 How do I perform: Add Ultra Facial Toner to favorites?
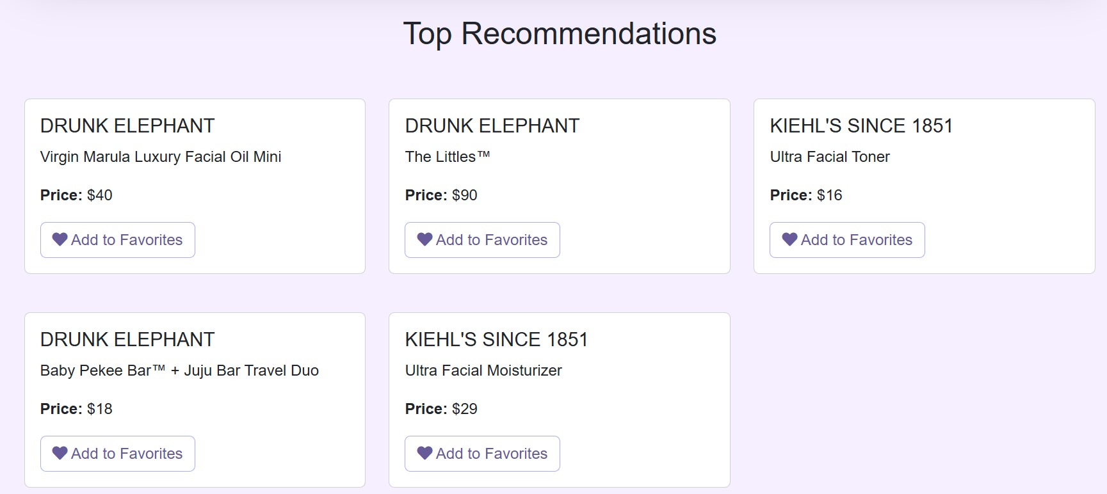847,240
